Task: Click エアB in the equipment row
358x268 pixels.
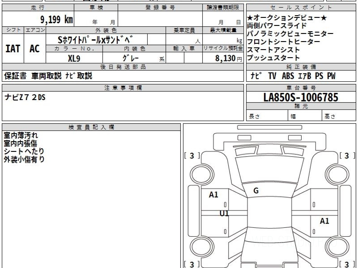Action: coord(305,76)
